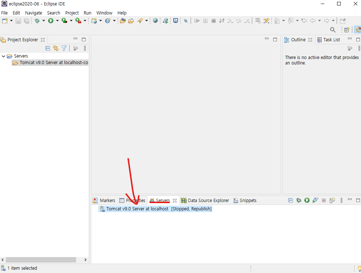Select Tomcat v9.0 Server [Stopped, Republish] row

click(155, 209)
